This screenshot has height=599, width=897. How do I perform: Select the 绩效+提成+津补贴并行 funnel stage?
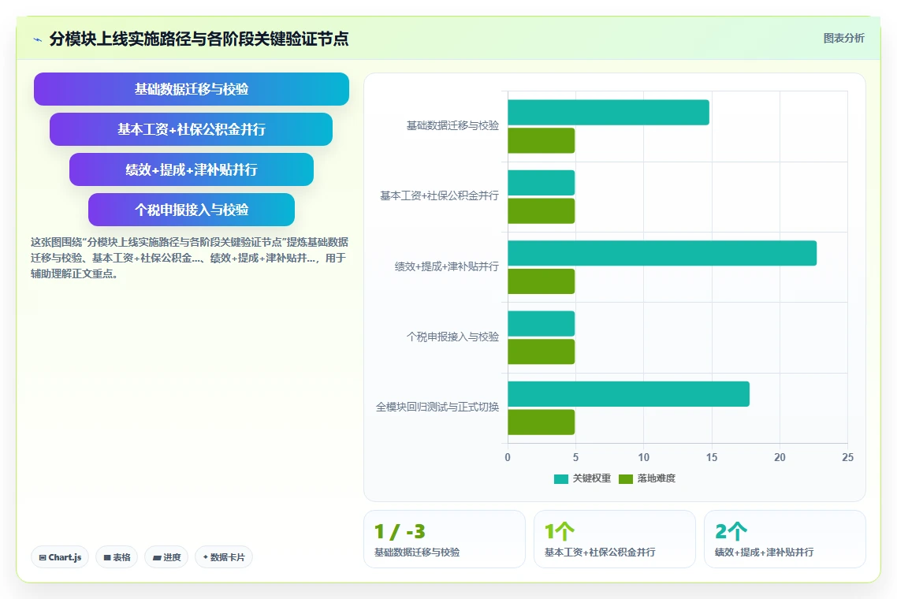pos(191,169)
